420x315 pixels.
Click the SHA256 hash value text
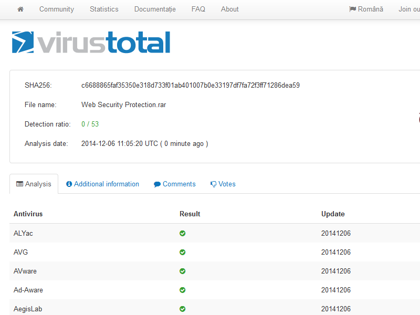(191, 85)
